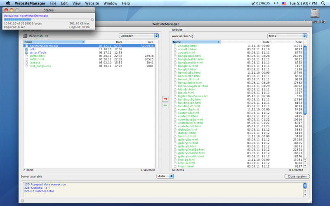Open the View menu

76,3
